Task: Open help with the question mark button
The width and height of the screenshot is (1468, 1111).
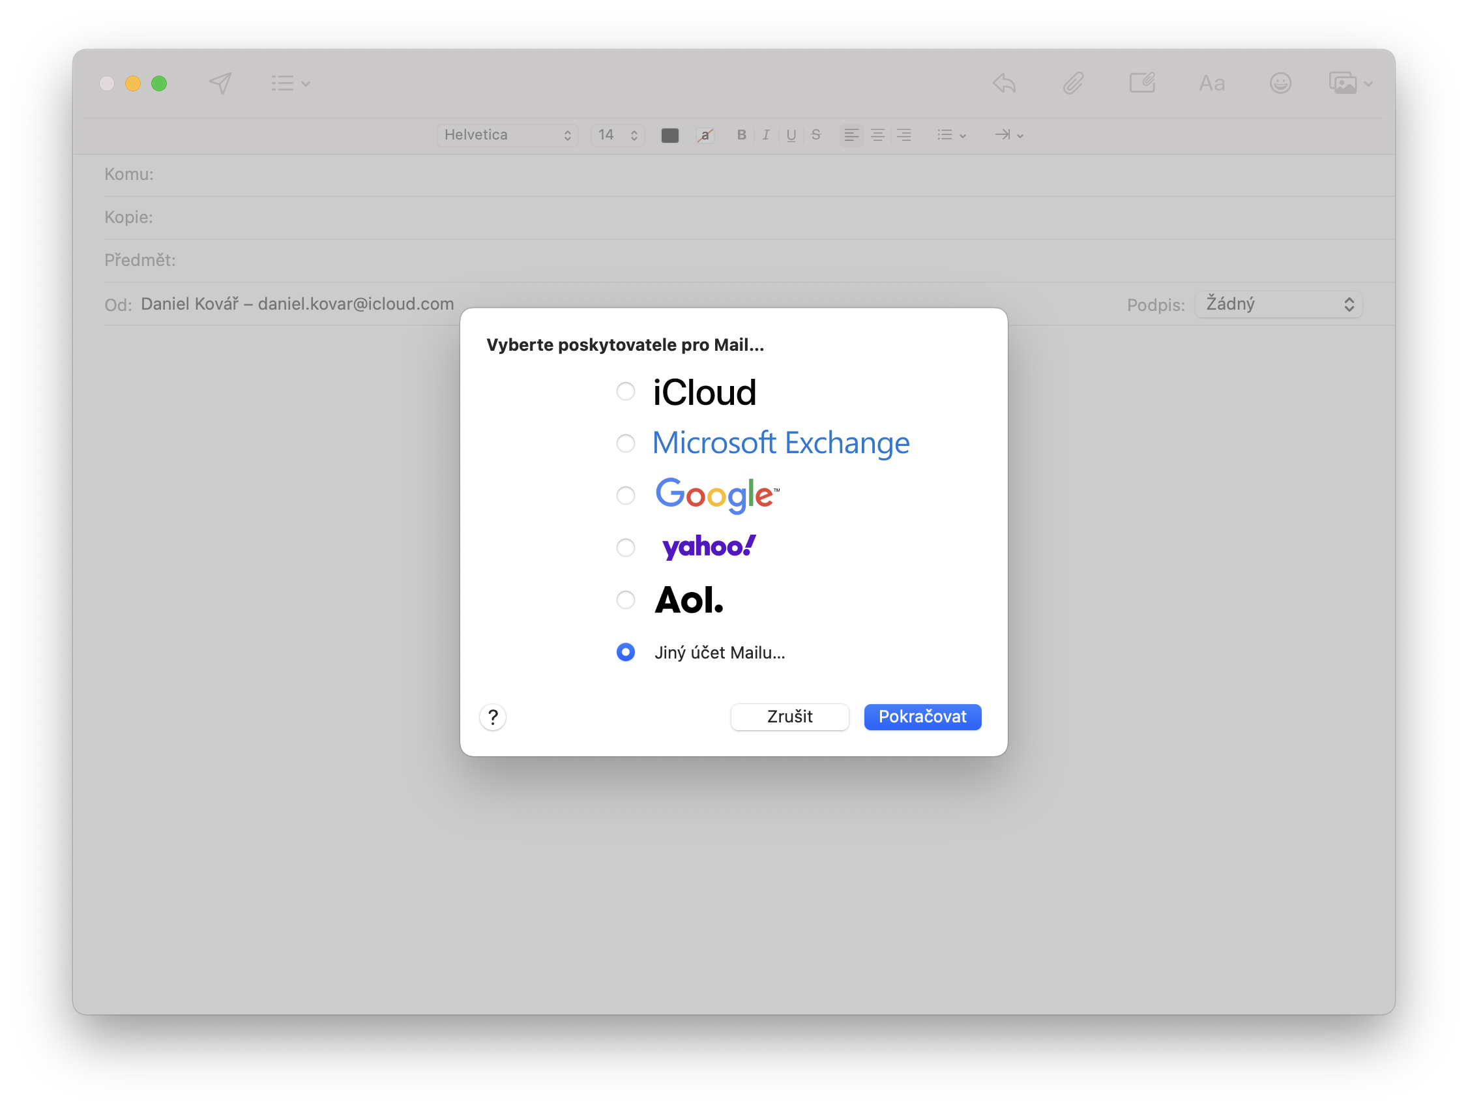Action: [x=492, y=717]
